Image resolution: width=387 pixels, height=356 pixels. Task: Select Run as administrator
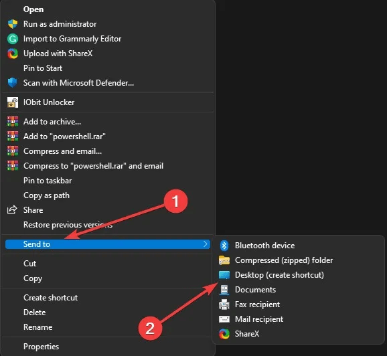pos(60,24)
